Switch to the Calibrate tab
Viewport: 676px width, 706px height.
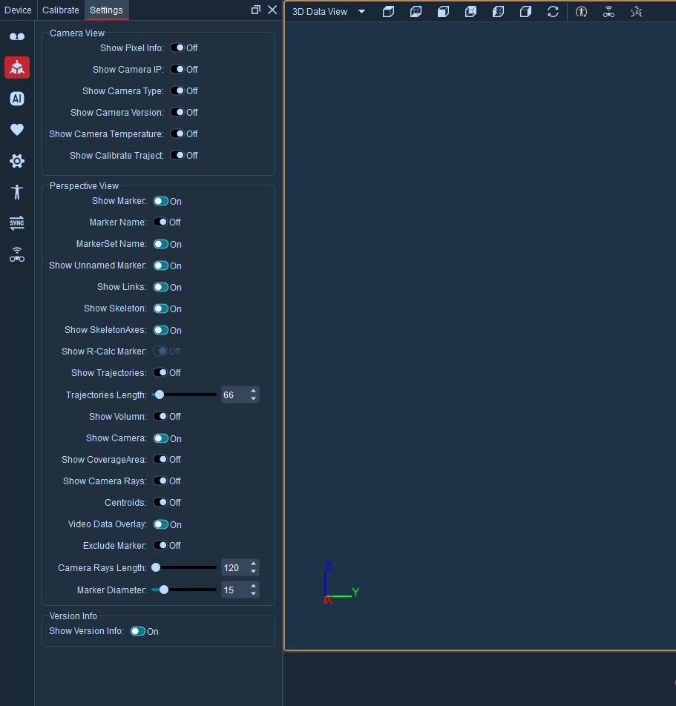pyautogui.click(x=60, y=10)
